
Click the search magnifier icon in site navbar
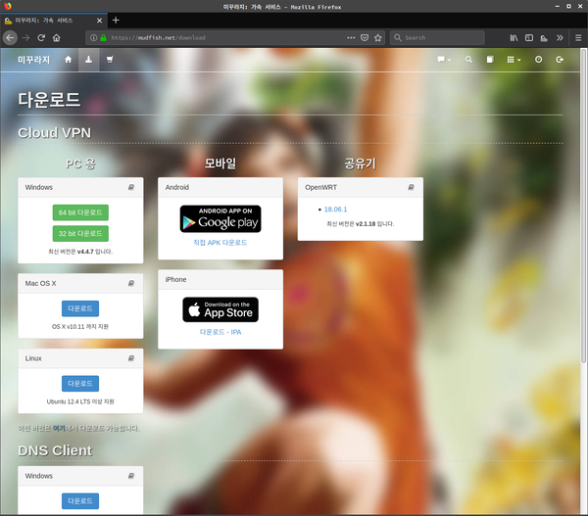coord(468,60)
